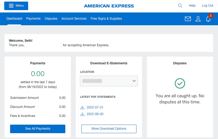Download the 2022-07-31 PDF statement link
Image resolution: width=218 pixels, height=139 pixels.
pos(95,107)
